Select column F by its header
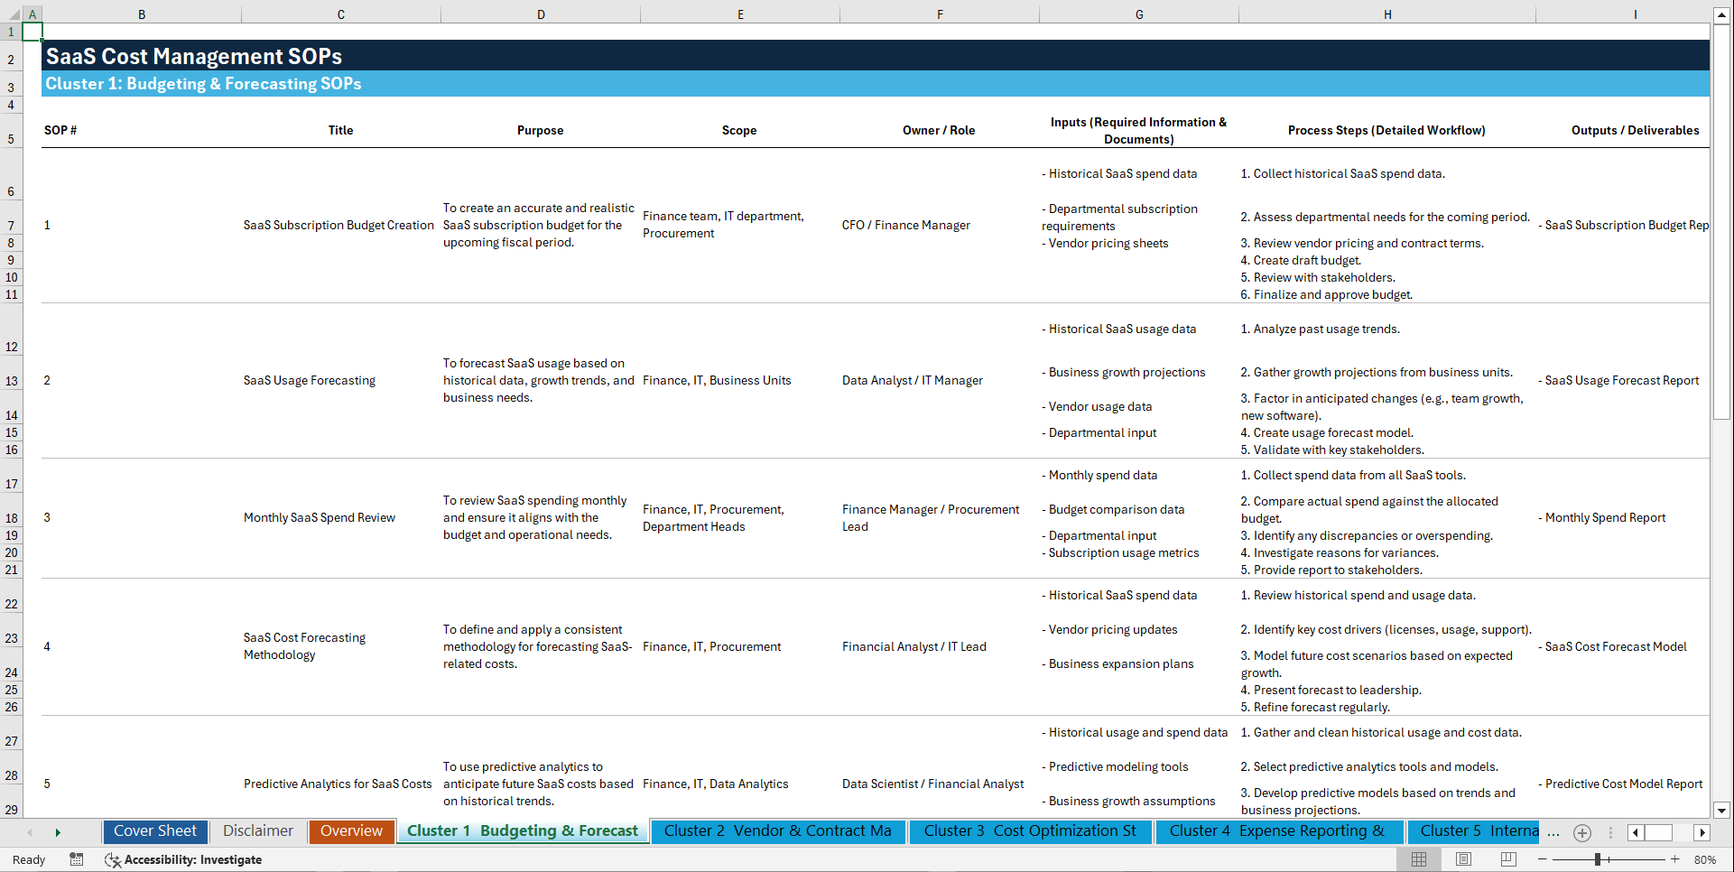Screen dimensions: 1734x872 pyautogui.click(x=940, y=14)
